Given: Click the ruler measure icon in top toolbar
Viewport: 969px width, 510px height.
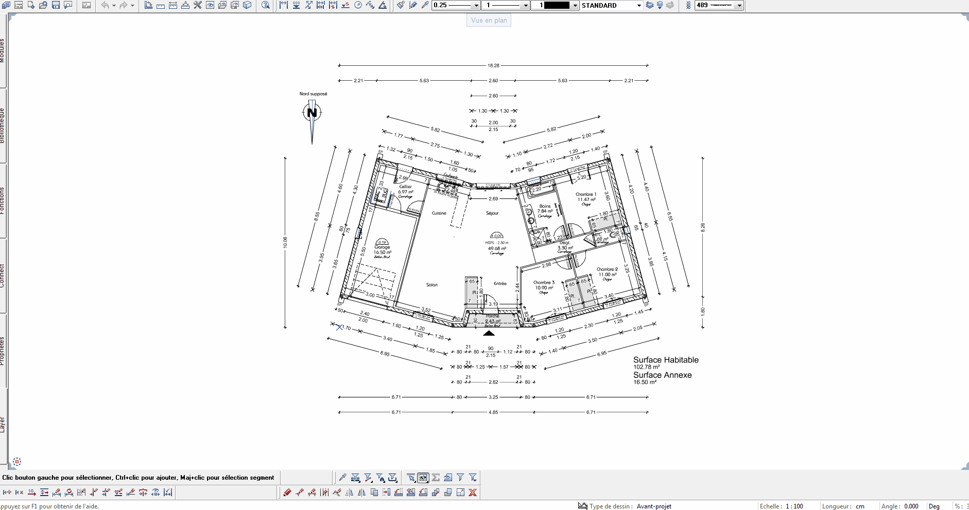Looking at the screenshot, I should pos(161,5).
